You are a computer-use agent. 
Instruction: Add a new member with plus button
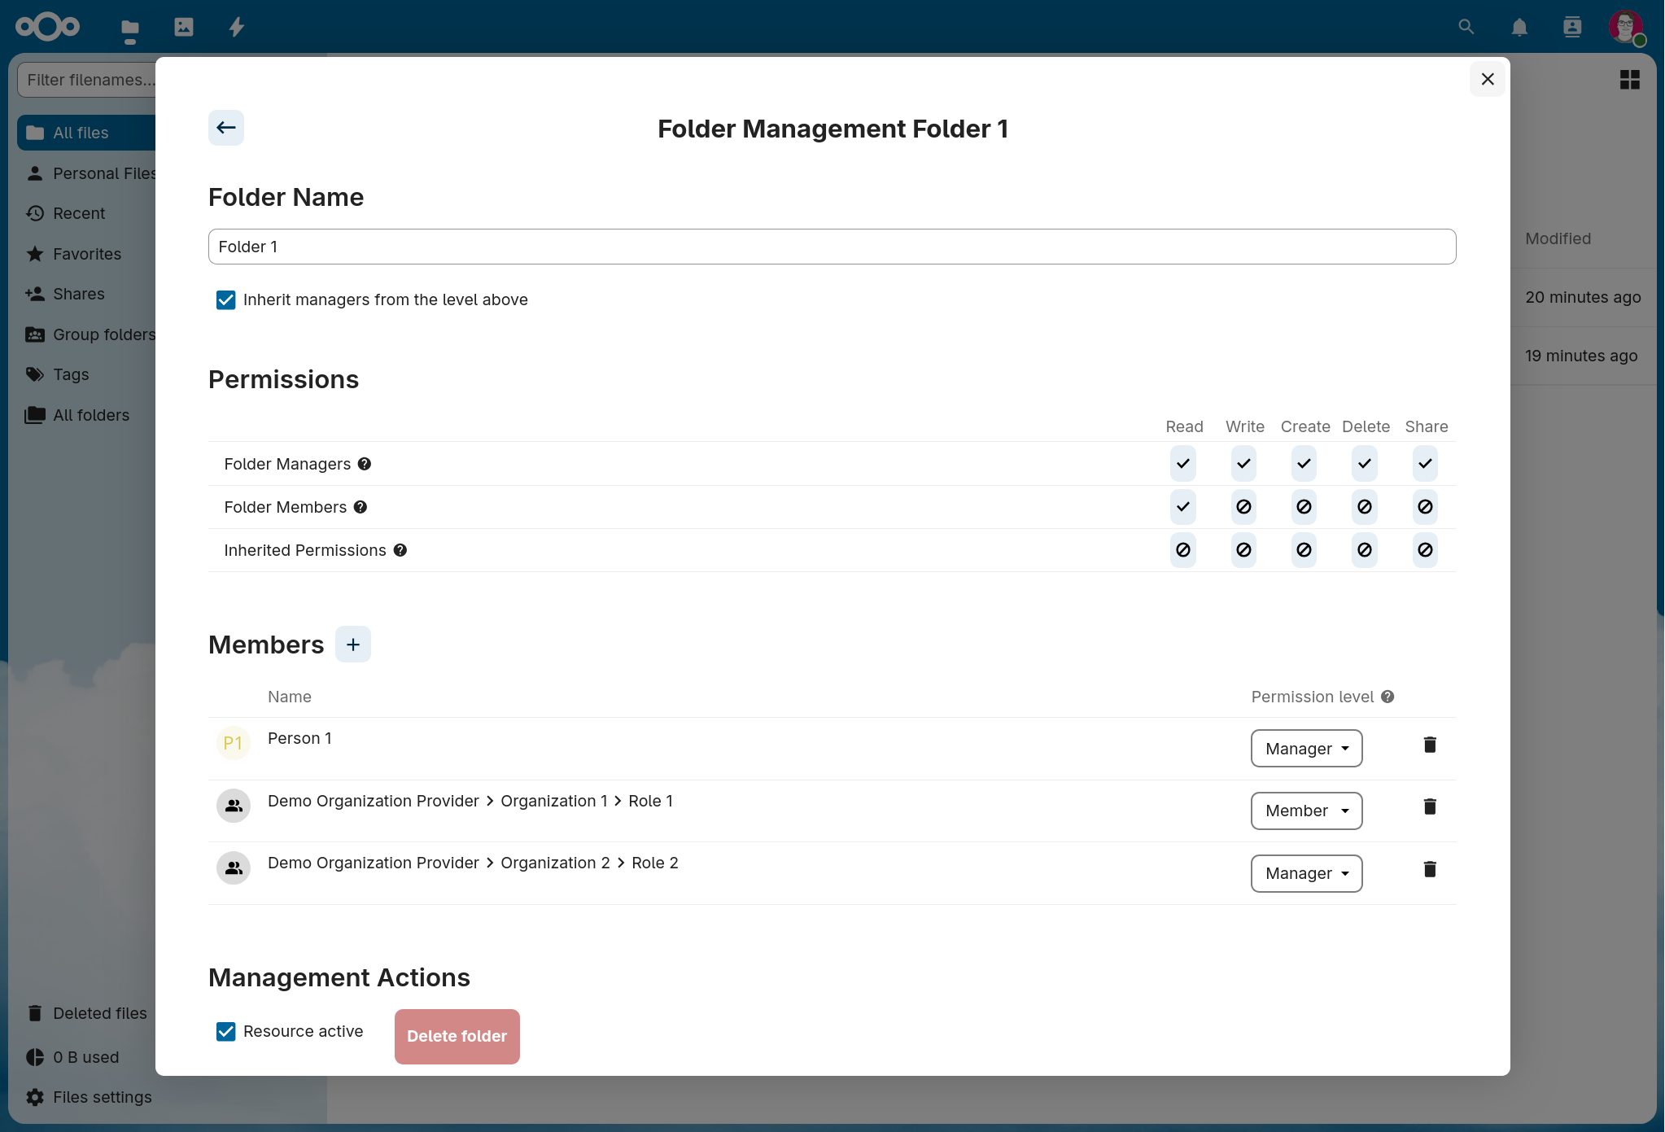[x=352, y=645]
